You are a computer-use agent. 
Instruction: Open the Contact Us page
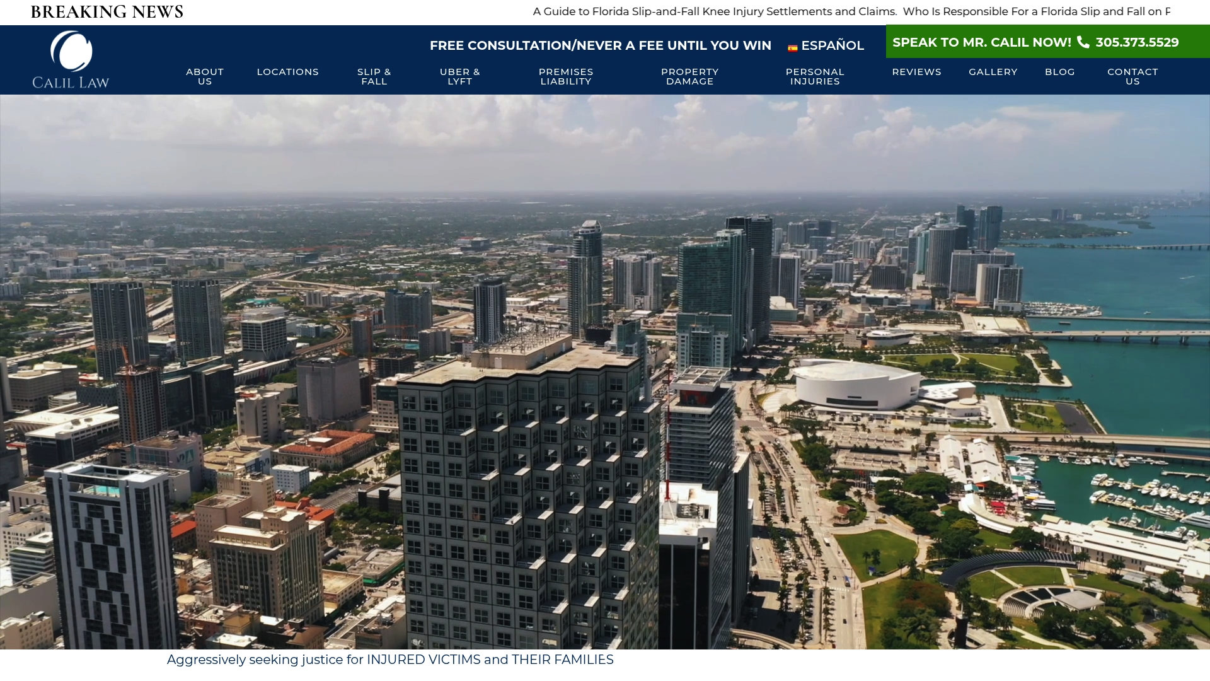pos(1132,76)
